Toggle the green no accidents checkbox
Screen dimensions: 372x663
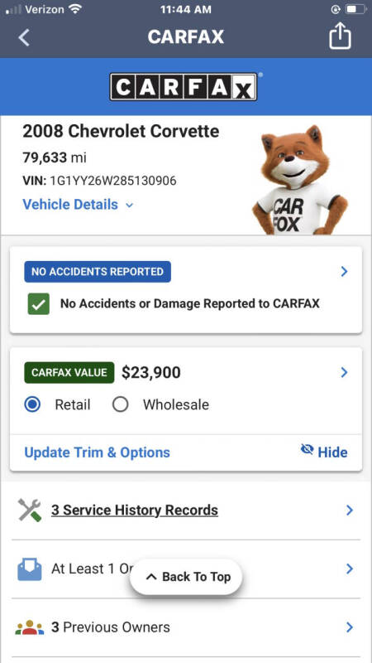click(x=39, y=303)
